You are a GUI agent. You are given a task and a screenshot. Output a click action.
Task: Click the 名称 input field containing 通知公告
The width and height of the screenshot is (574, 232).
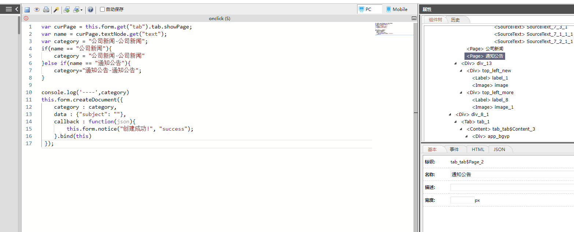[x=512, y=174]
